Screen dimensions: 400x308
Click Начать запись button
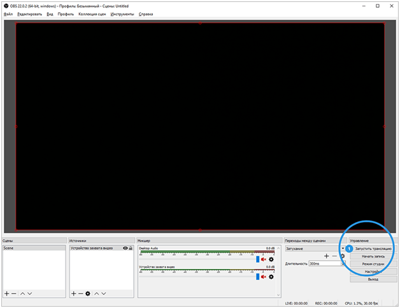click(x=373, y=256)
